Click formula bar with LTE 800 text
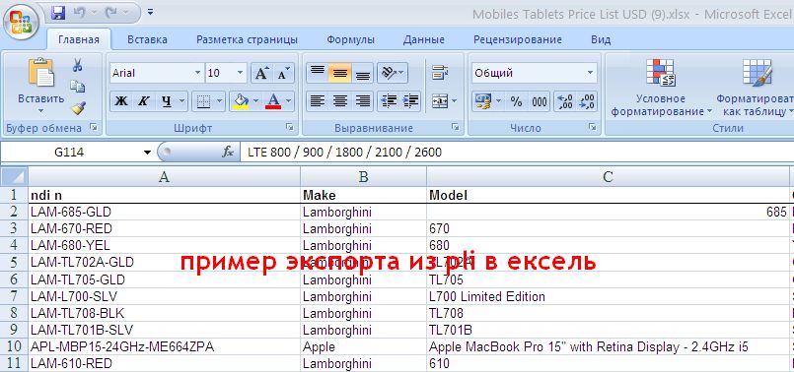 (x=517, y=153)
